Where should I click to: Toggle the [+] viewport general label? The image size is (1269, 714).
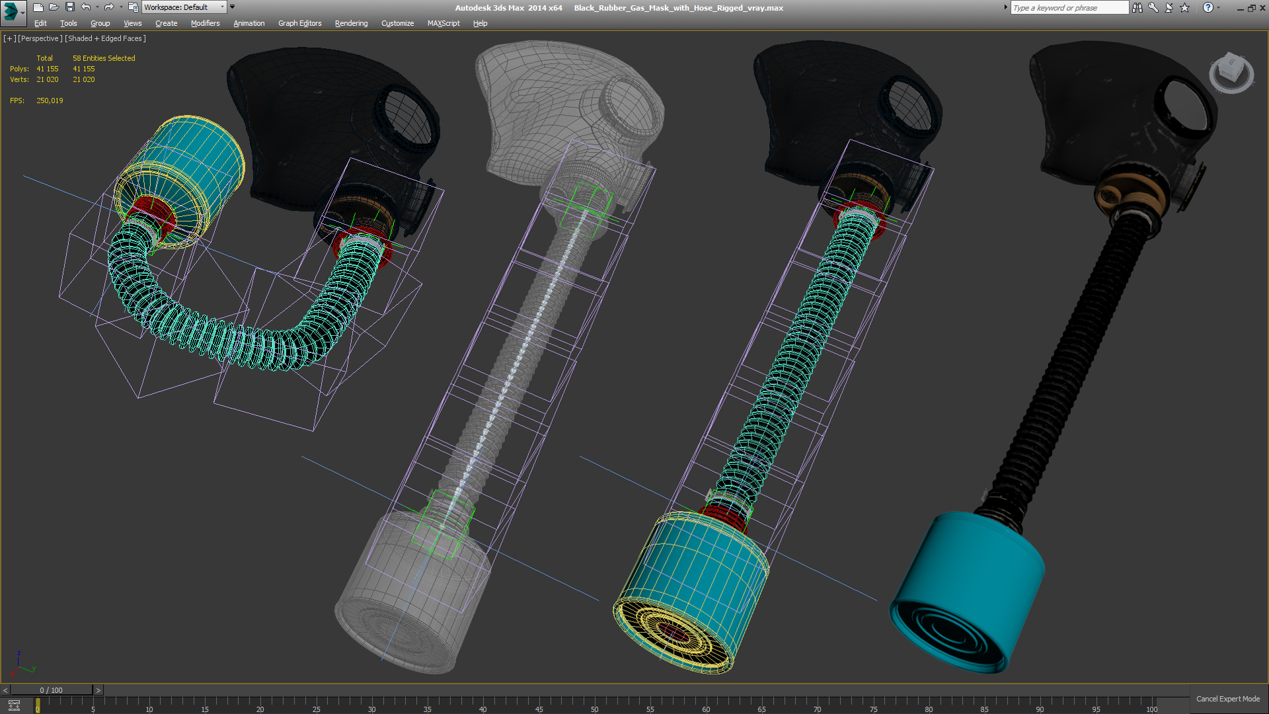tap(9, 38)
